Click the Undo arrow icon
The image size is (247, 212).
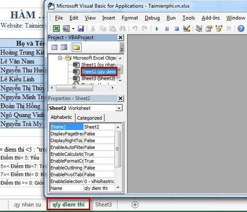pos(135,29)
